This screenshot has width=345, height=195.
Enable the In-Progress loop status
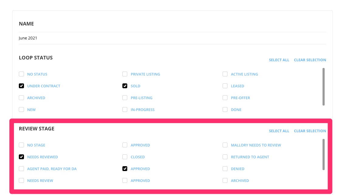(125, 110)
